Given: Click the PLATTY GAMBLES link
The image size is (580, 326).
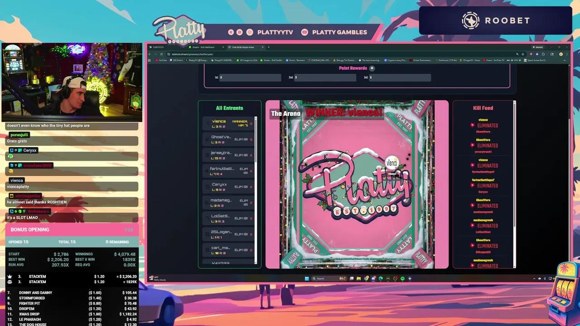Looking at the screenshot, I should click(338, 32).
